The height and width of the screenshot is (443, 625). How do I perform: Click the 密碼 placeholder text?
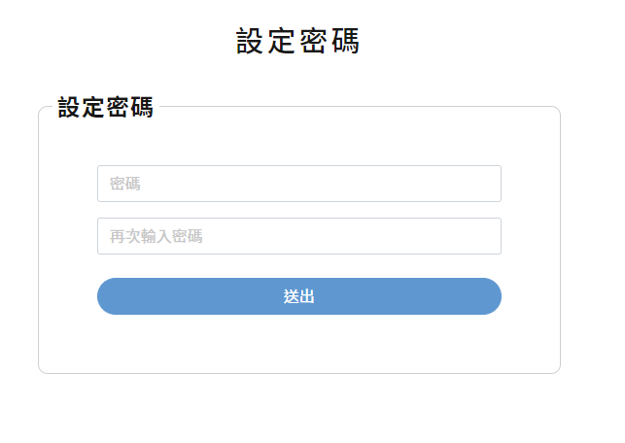[125, 184]
